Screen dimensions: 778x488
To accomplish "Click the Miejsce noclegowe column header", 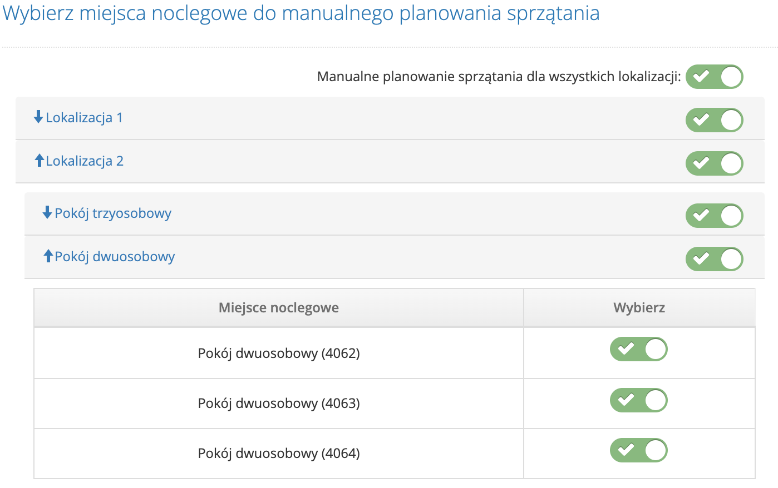I will pyautogui.click(x=279, y=307).
